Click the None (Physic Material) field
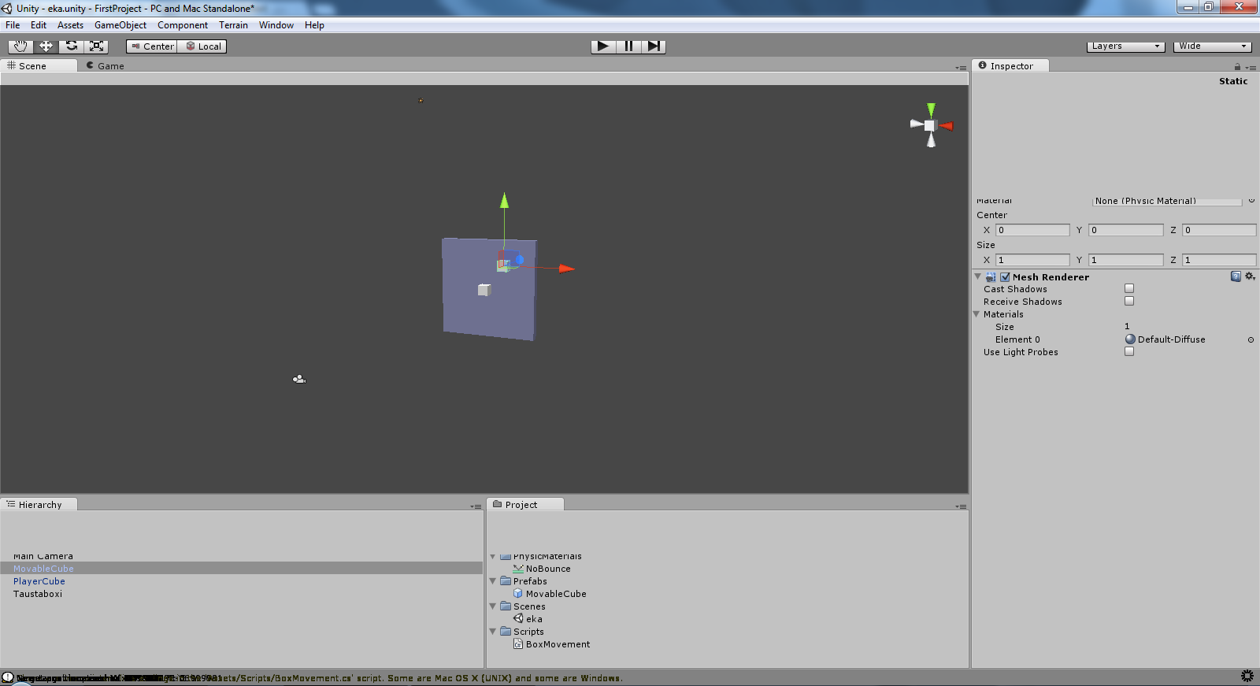Screen dimensions: 1260x686 (x=1167, y=201)
